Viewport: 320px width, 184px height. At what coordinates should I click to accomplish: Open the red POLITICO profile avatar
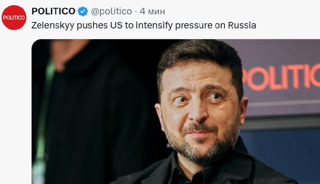point(14,18)
